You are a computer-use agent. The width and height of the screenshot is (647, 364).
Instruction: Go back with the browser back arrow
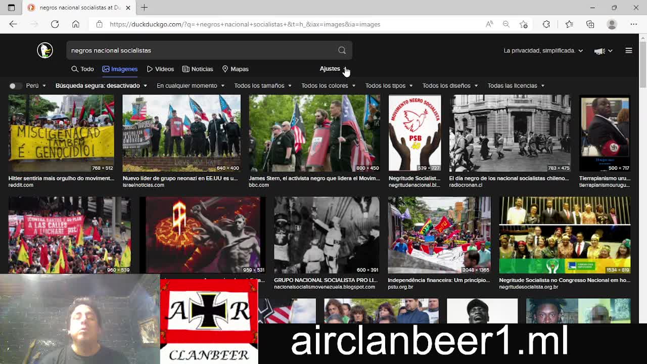pyautogui.click(x=13, y=24)
